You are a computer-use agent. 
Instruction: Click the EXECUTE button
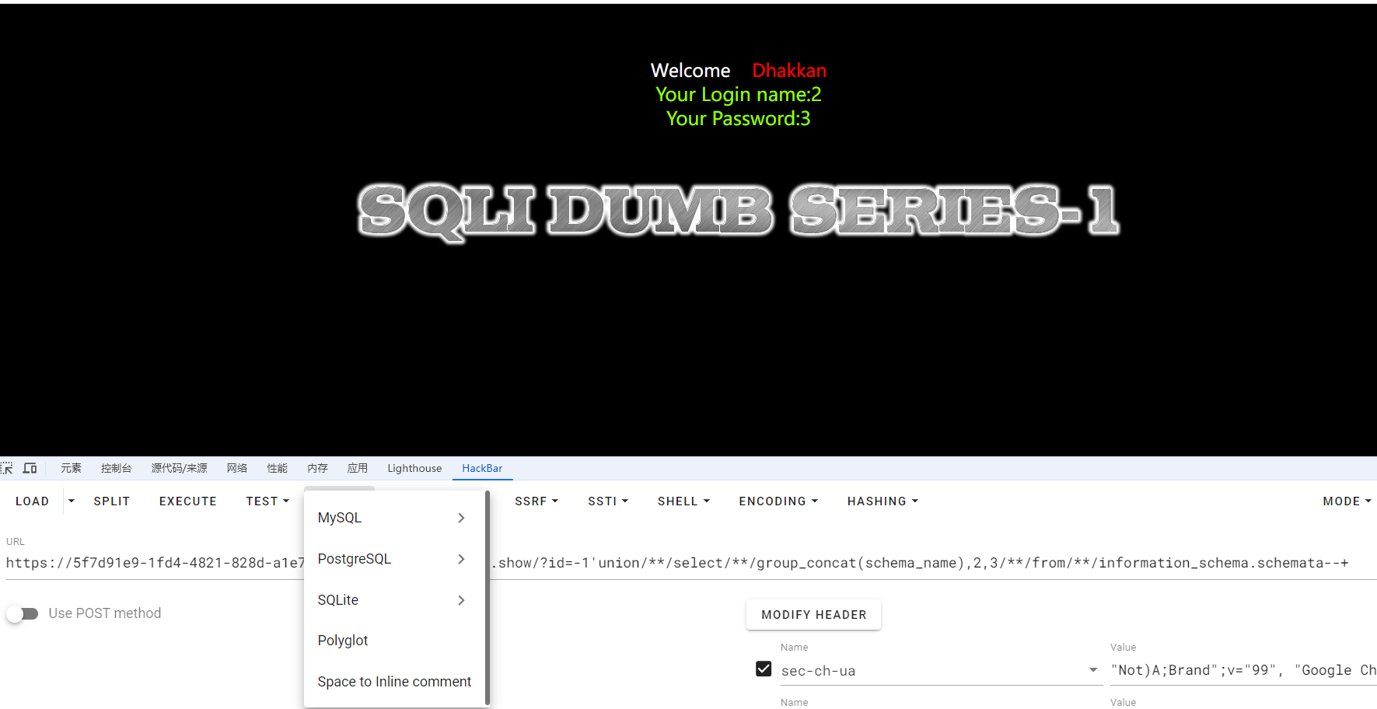[187, 501]
